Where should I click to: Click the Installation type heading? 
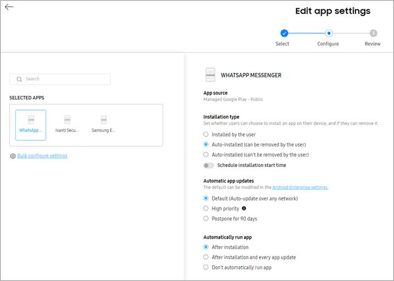221,117
